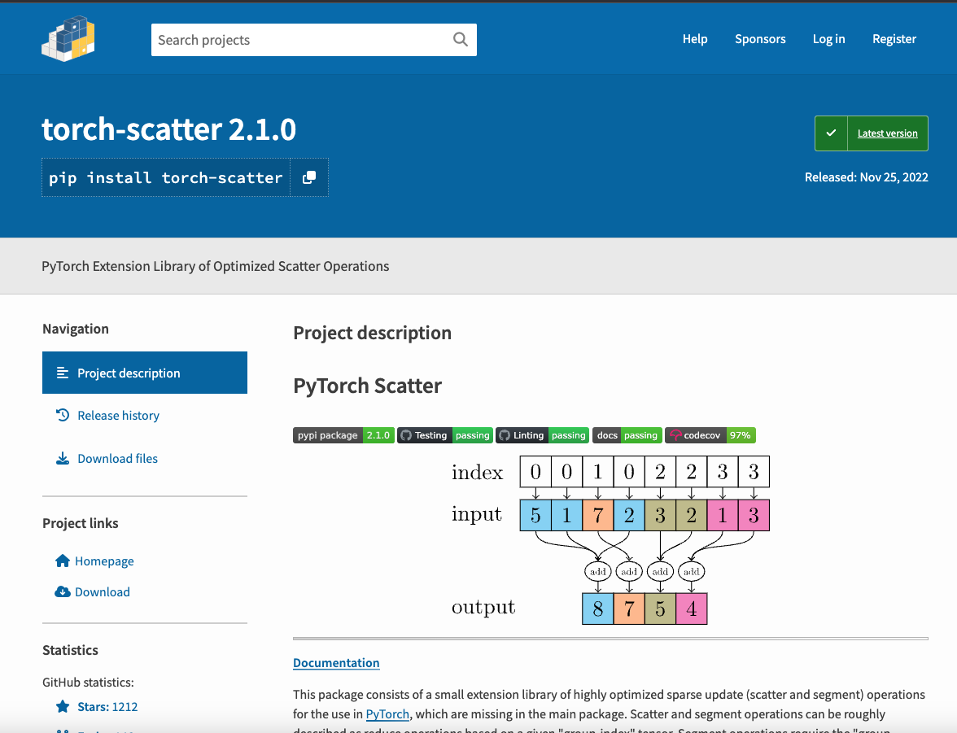Click the Testing passing badge

pyautogui.click(x=445, y=435)
